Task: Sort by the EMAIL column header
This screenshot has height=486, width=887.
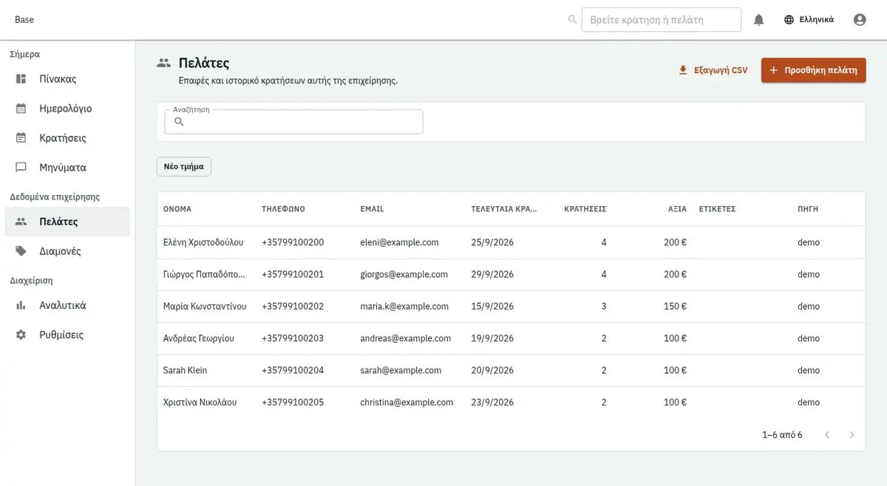Action: pyautogui.click(x=372, y=209)
